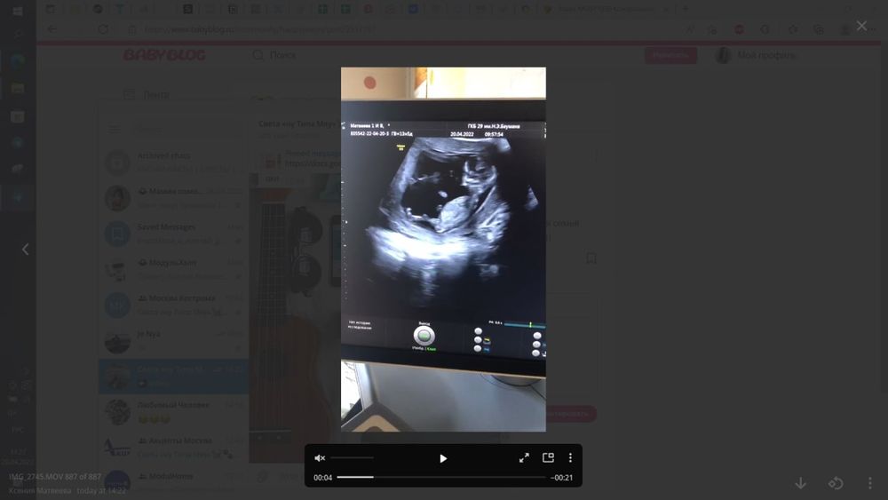888x500 pixels.
Task: Play the ultrasound video
Action: pos(443,458)
